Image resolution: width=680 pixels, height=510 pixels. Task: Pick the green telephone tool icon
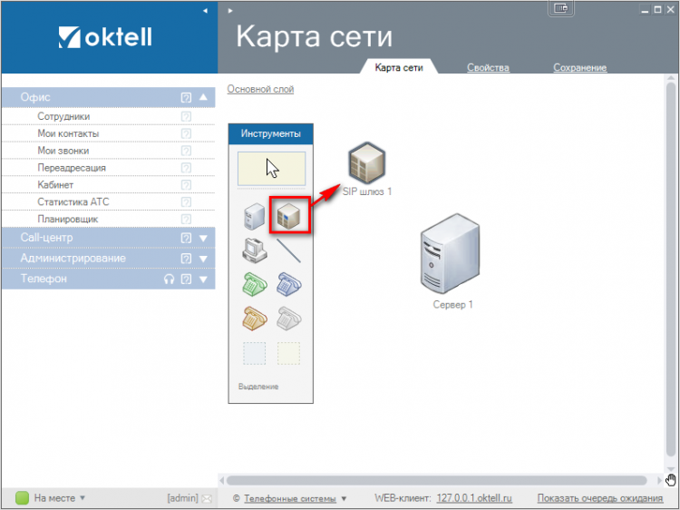point(255,283)
